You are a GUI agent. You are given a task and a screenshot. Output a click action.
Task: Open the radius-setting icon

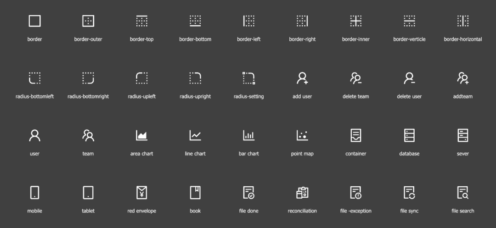[x=248, y=78]
